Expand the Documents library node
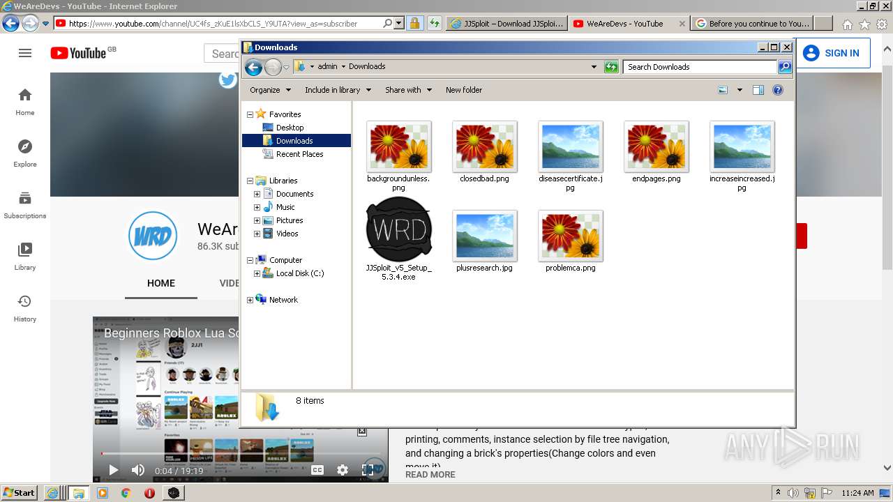The image size is (893, 502). click(x=257, y=194)
